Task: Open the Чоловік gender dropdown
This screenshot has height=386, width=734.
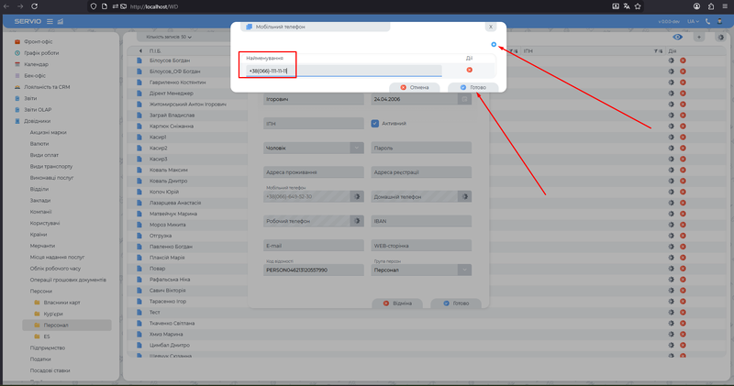Action: [358, 147]
